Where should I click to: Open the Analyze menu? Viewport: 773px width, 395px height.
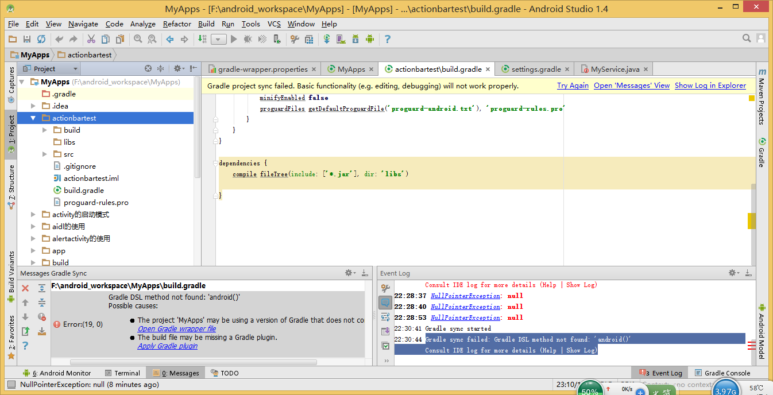pos(142,24)
